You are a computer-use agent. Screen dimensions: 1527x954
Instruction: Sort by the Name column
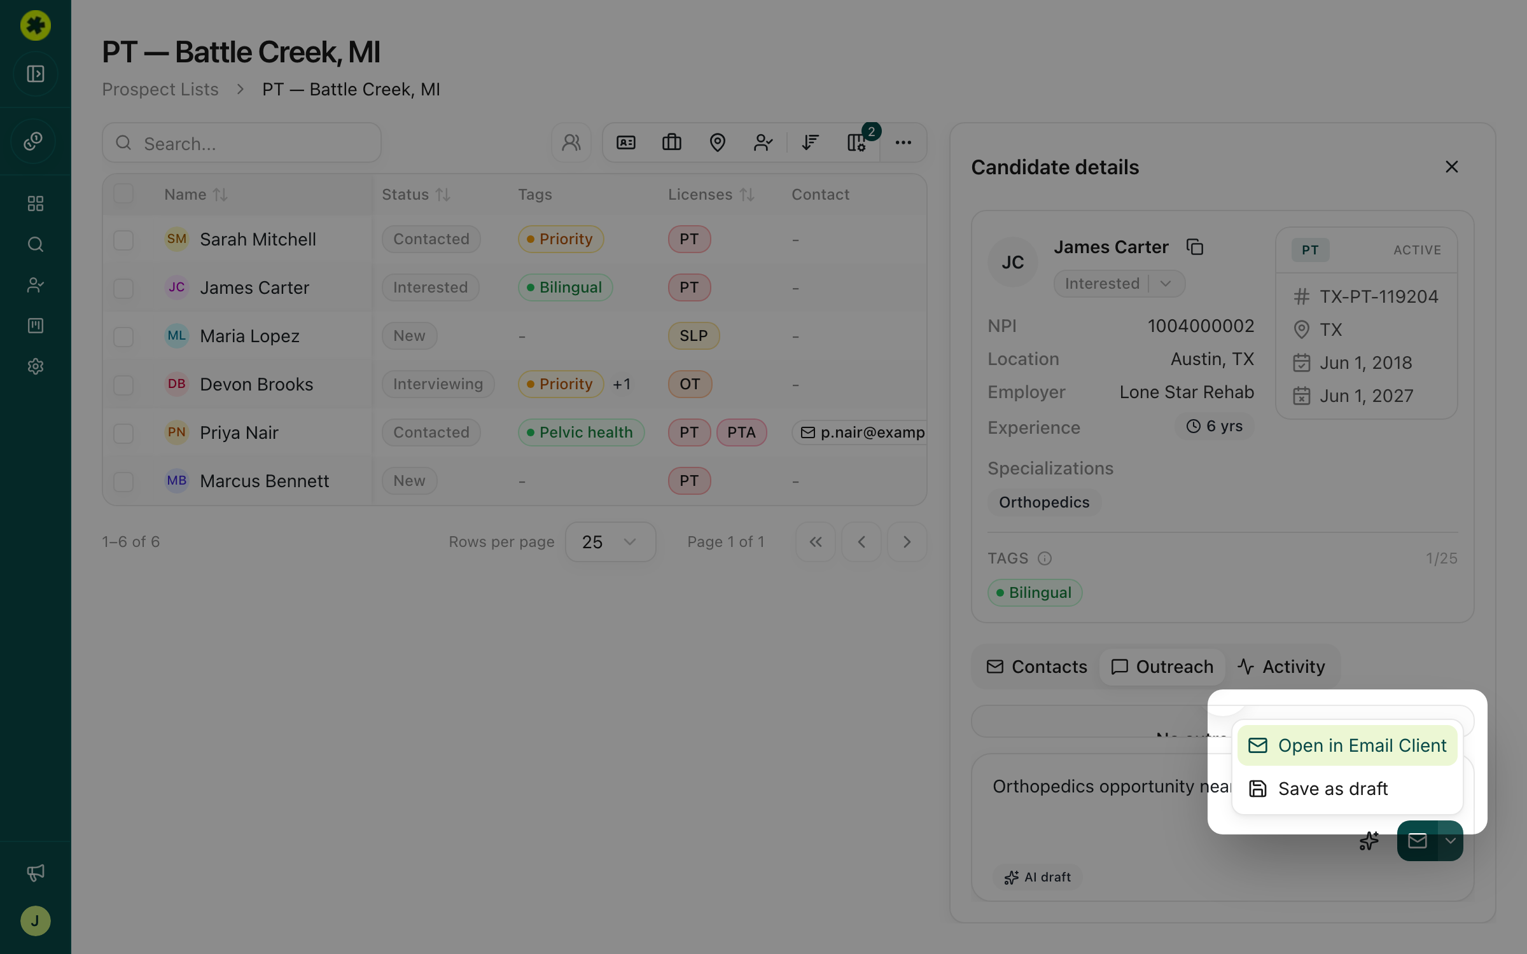(x=196, y=195)
